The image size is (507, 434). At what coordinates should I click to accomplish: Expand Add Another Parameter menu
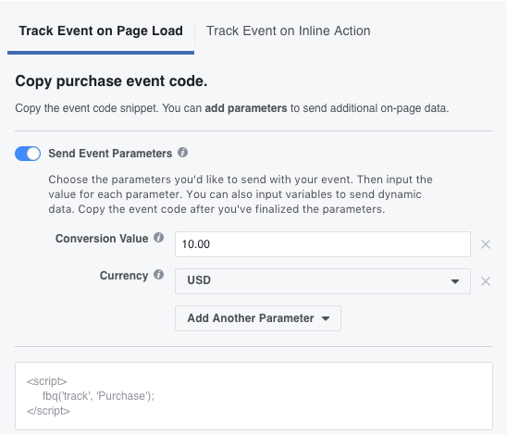point(258,318)
